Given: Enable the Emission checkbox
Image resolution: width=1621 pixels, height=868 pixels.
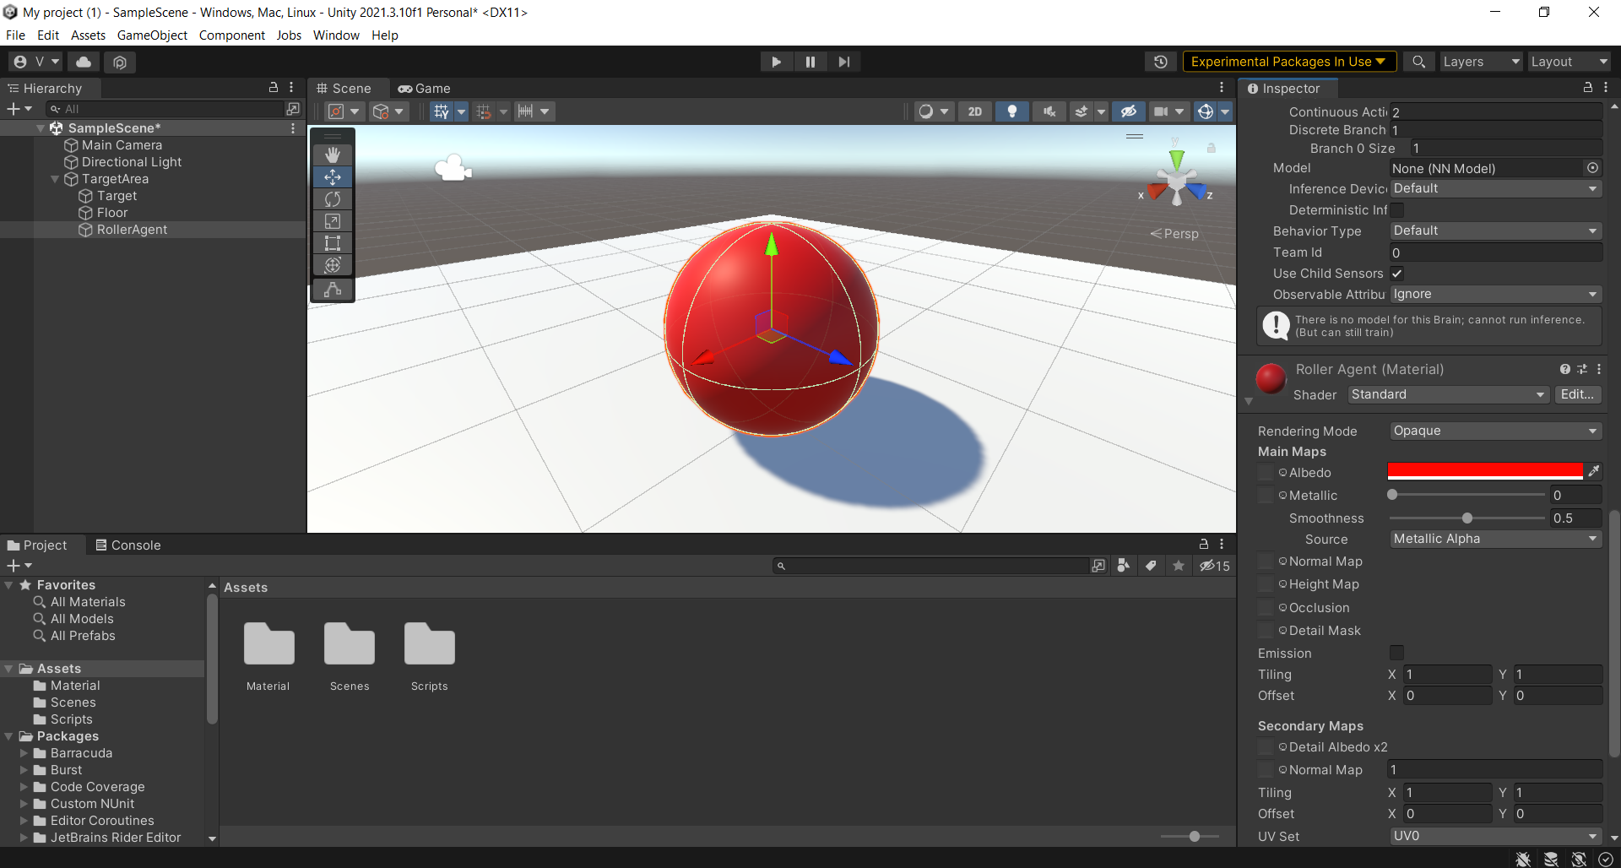Looking at the screenshot, I should pyautogui.click(x=1396, y=653).
